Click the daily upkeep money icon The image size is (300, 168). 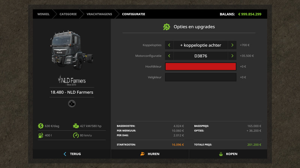[x=40, y=126]
